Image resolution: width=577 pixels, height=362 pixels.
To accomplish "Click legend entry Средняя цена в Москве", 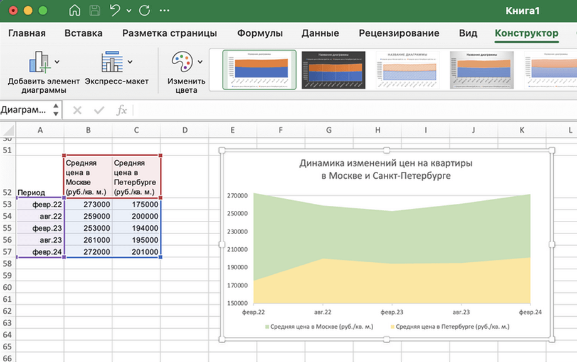I will pyautogui.click(x=319, y=327).
